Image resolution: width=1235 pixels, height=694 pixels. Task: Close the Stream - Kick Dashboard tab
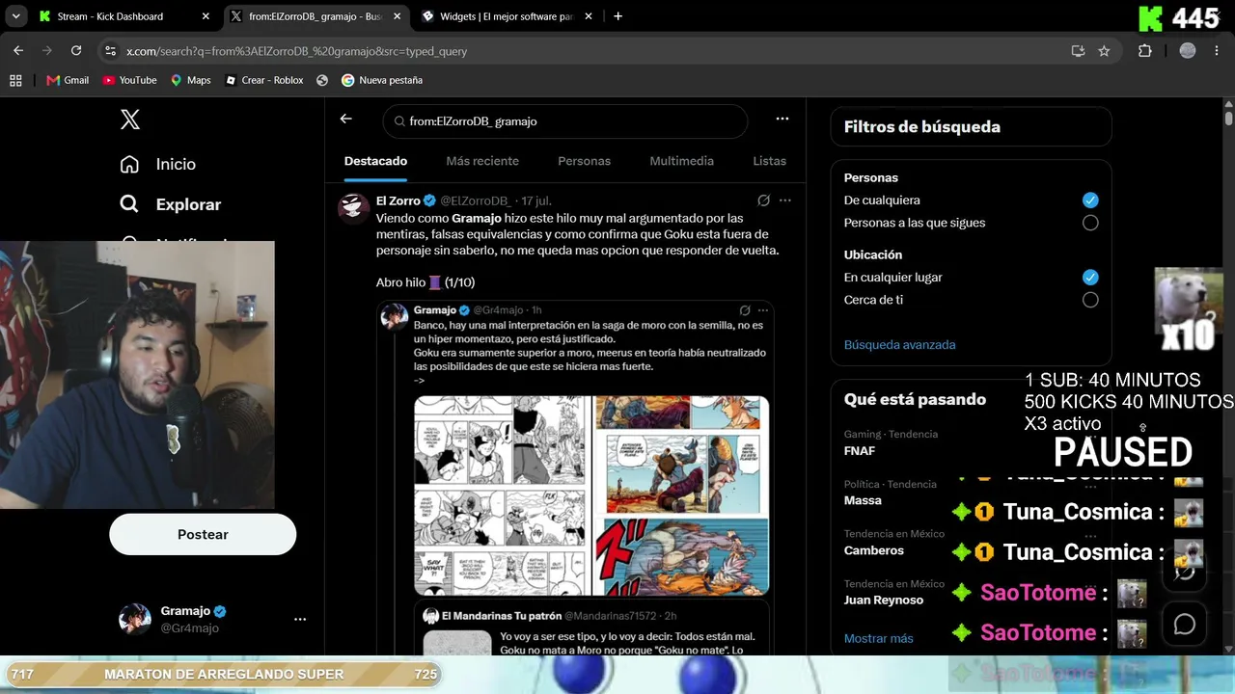206,16
